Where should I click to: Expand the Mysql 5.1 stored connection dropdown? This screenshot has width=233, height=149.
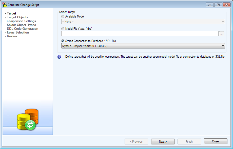coord(143,46)
